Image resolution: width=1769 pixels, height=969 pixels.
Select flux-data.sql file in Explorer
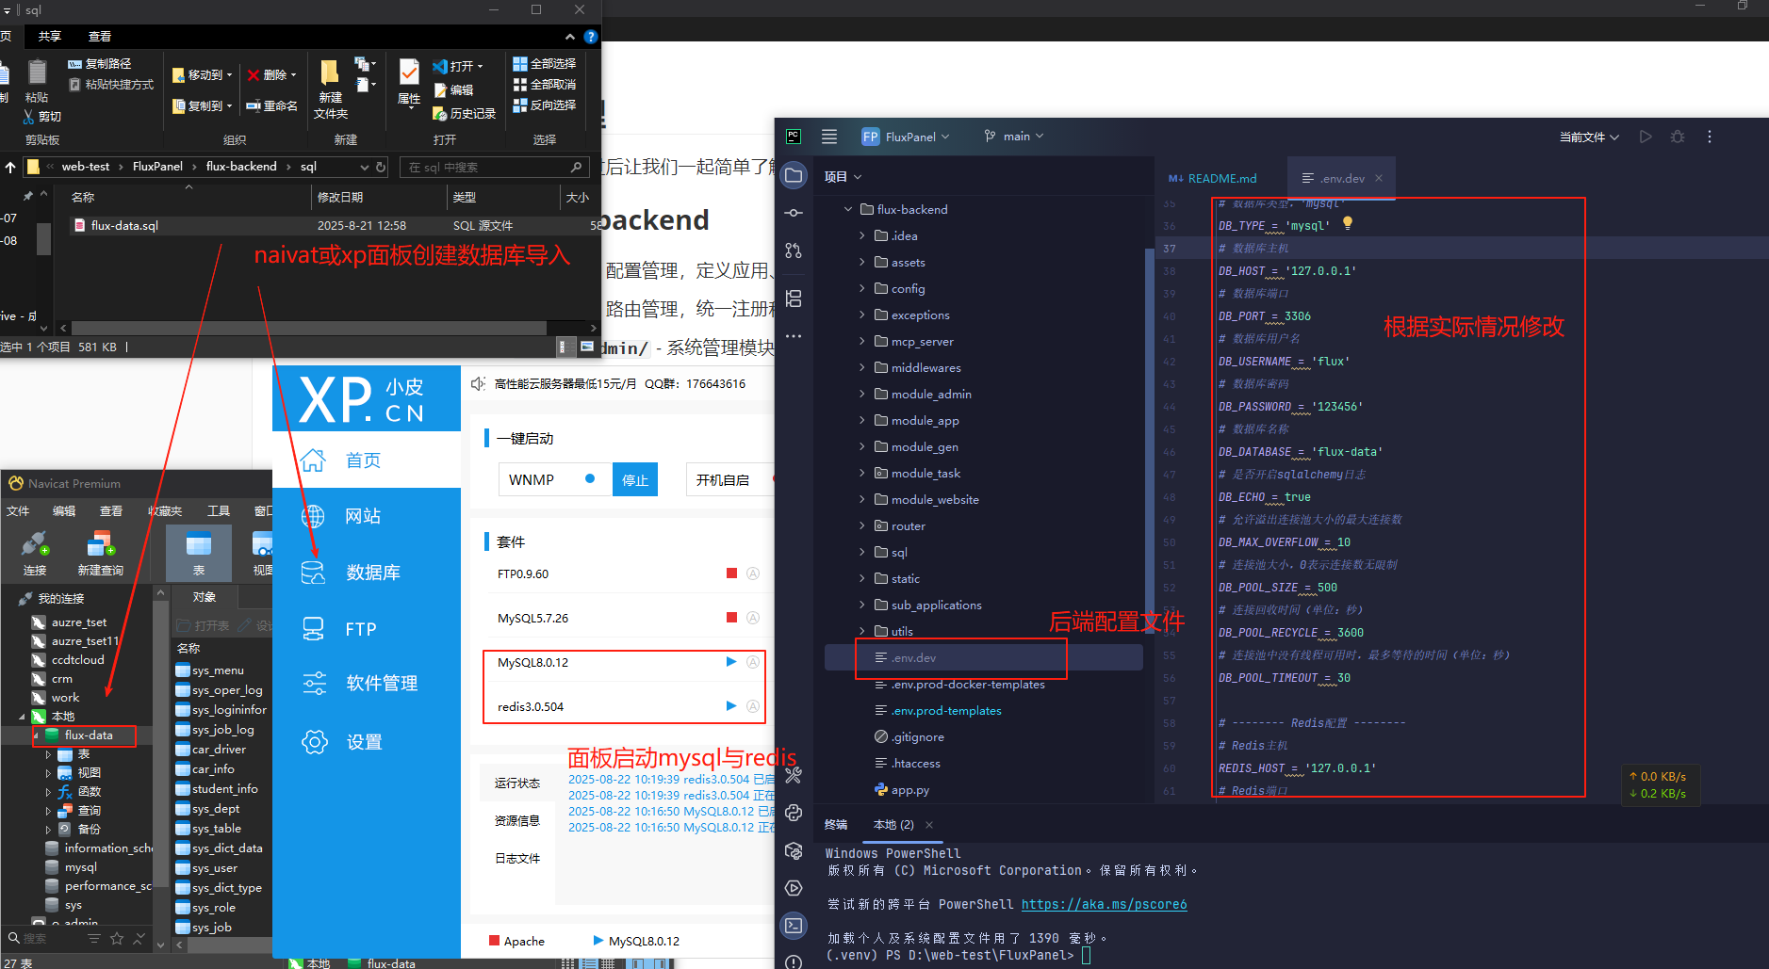(x=125, y=226)
